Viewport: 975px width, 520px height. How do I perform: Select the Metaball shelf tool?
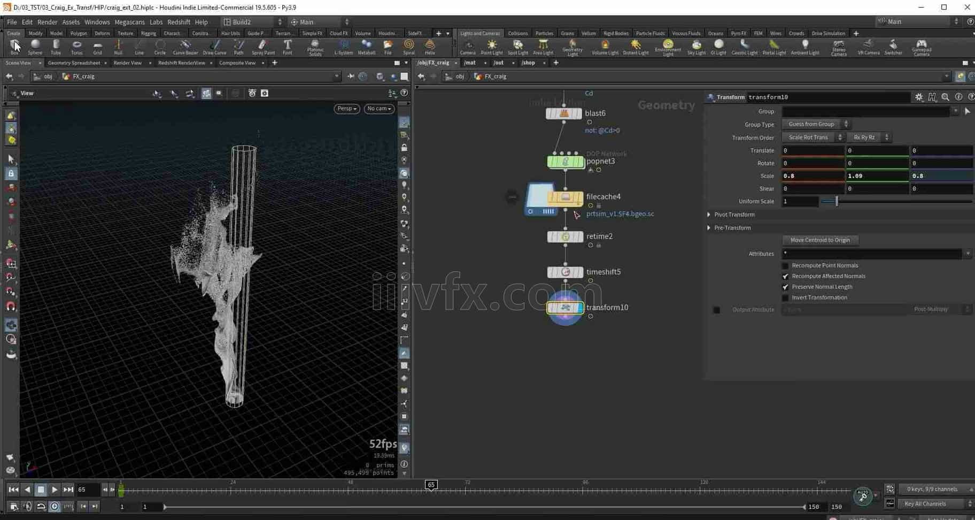point(367,47)
